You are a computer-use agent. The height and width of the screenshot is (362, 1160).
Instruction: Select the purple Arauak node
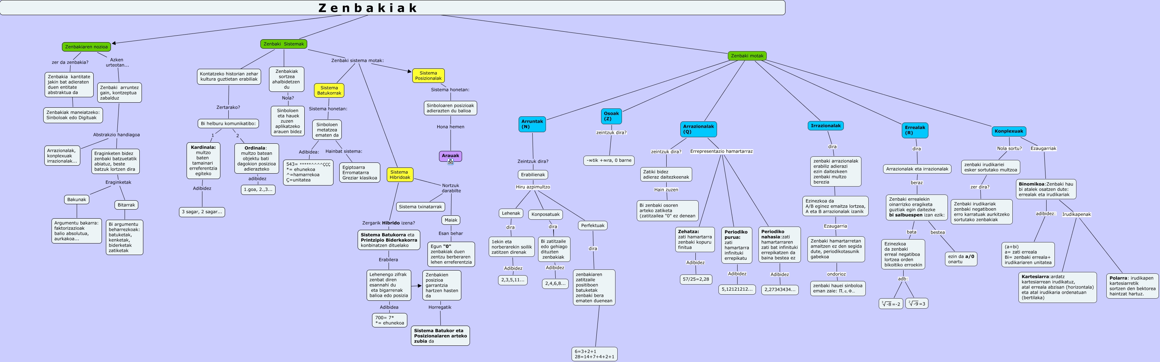pyautogui.click(x=450, y=156)
